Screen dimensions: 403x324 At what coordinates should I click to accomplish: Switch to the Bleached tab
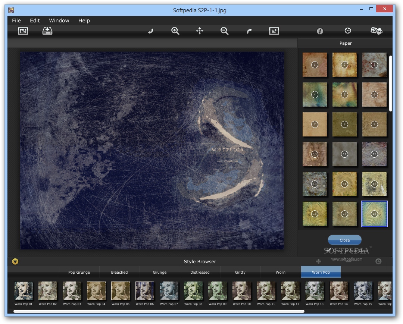pos(119,272)
